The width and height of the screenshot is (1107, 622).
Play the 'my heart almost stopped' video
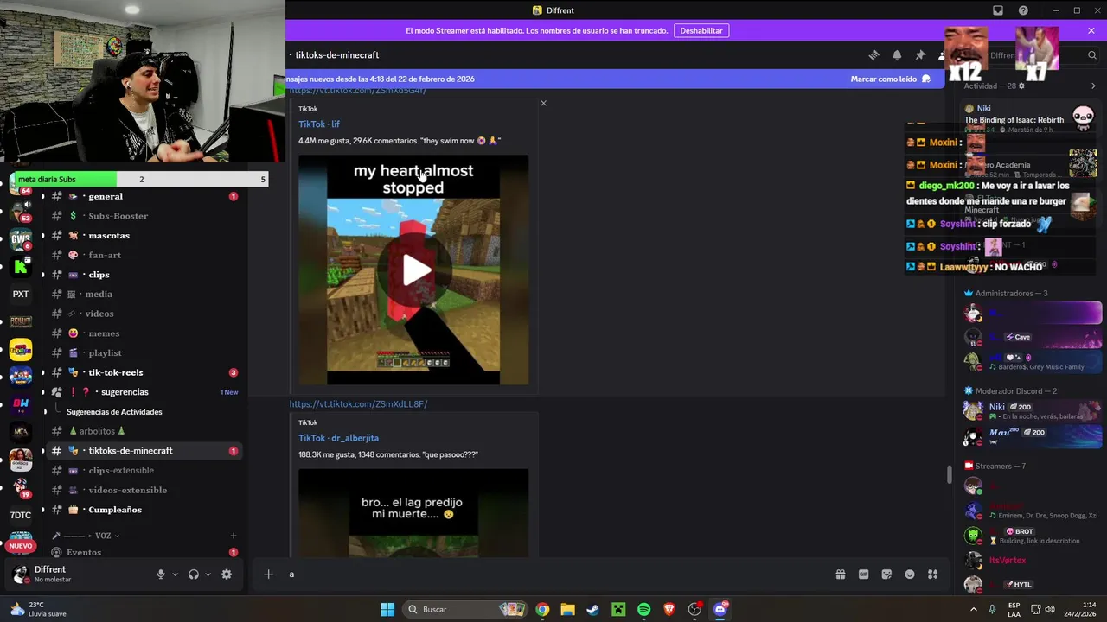415,270
